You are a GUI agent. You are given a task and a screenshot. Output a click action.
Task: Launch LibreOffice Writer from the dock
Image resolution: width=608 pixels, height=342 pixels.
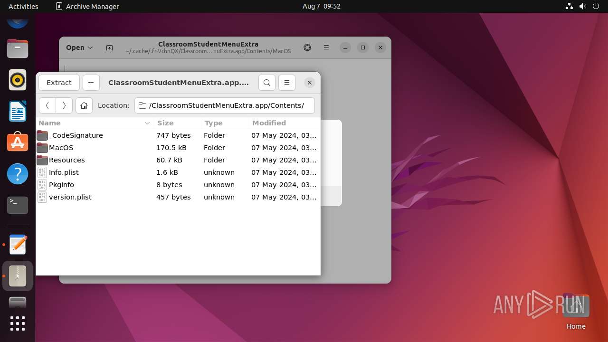(18, 111)
